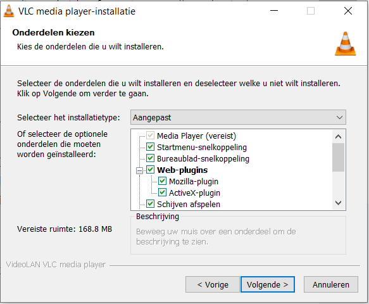
Task: Click the VLC cone icon in title bar
Action: click(x=9, y=11)
